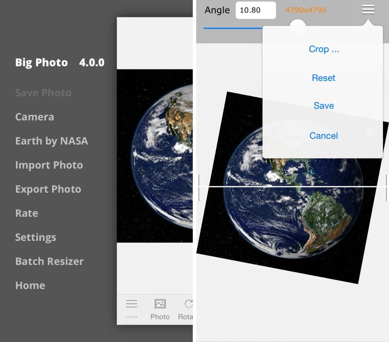Open the side menu from bottom toolbar
389x342 pixels.
pos(131,309)
